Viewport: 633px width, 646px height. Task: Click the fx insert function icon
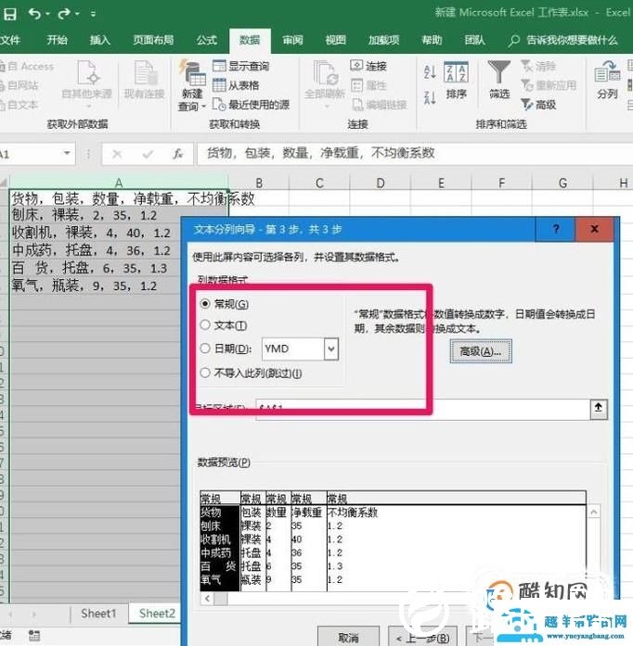[x=178, y=154]
